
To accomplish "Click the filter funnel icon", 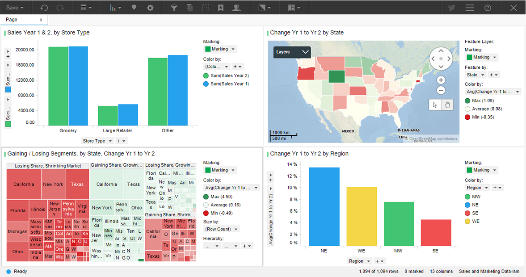I will click(x=174, y=8).
